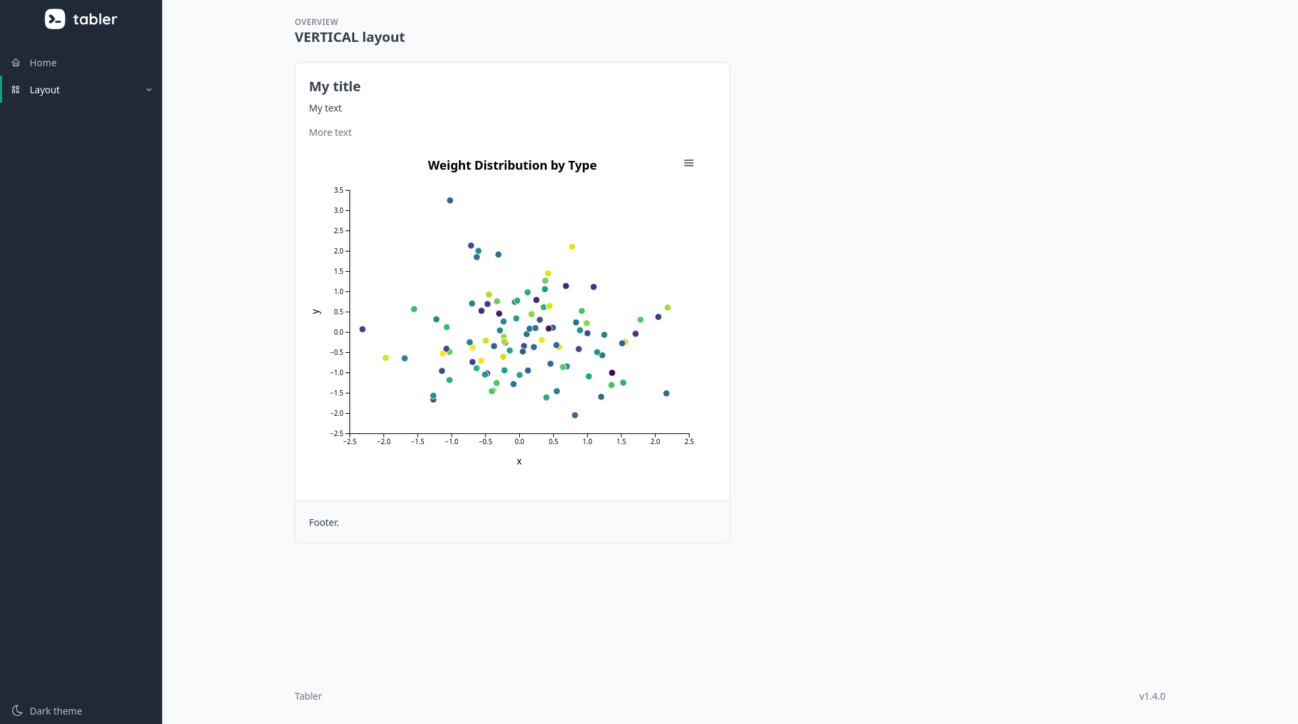Image resolution: width=1298 pixels, height=724 pixels.
Task: Select the Layout sidebar item
Action: point(45,90)
